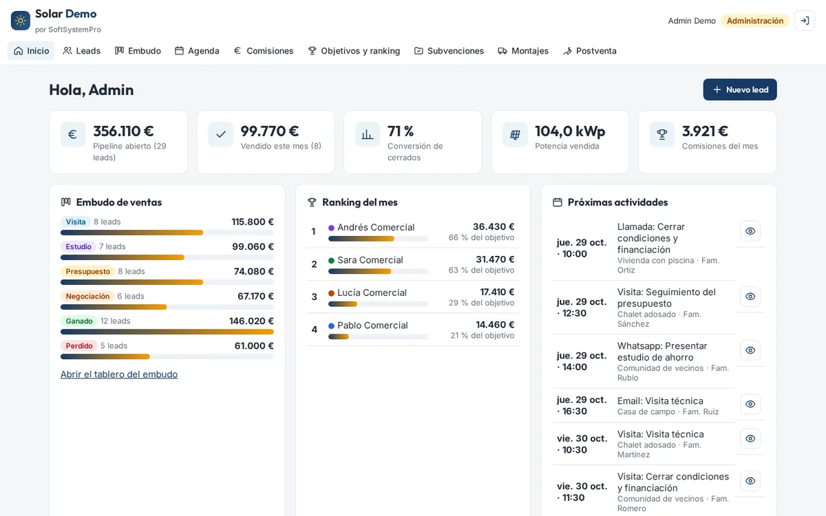The height and width of the screenshot is (516, 826).
Task: Click the solar panel icon on Potencia vendida card
Action: coord(515,134)
